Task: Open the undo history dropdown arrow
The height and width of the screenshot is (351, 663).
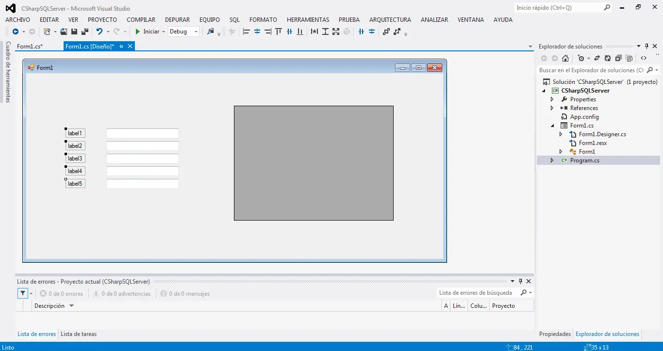Action: click(107, 32)
